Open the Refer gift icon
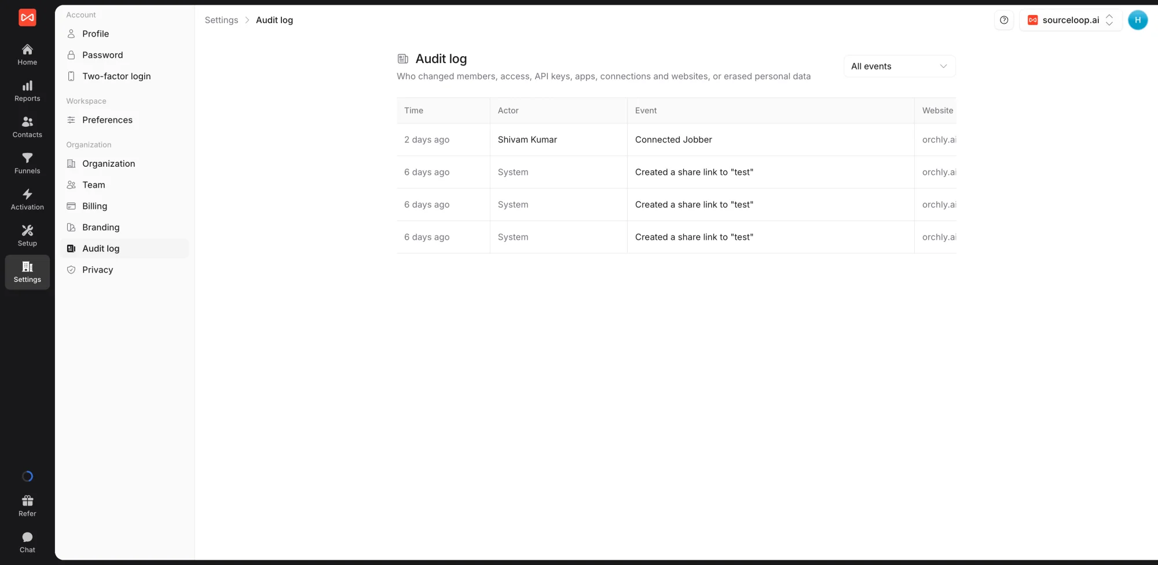Screen dimensions: 1158x565 [27, 507]
